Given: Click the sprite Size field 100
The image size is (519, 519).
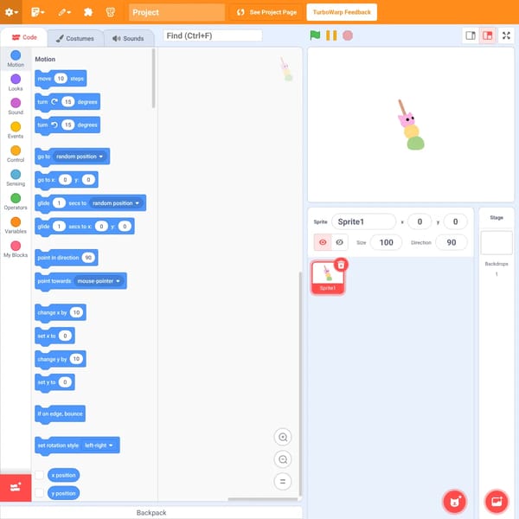Looking at the screenshot, I should point(387,242).
